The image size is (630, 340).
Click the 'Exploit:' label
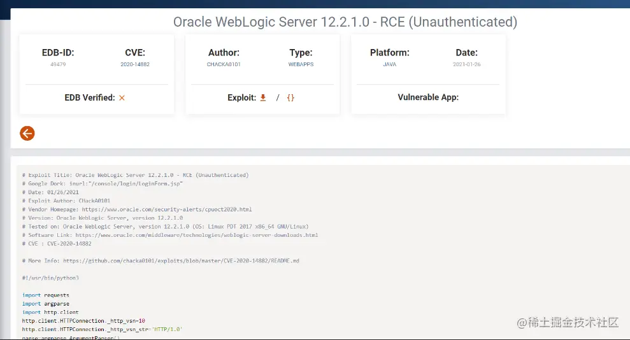[241, 97]
